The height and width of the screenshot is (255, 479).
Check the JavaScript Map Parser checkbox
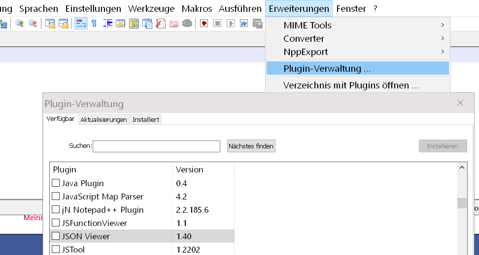point(56,196)
